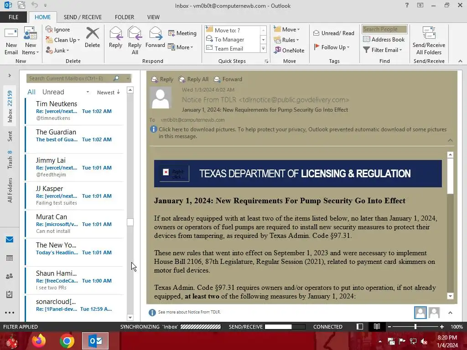Open the Clean Up dropdown
This screenshot has width=467, height=350.
tap(63, 40)
